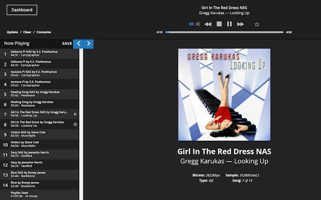Viewport: 321px width, 200px height.
Task: Select track 9 Undun NAS by Steve Cole
Action: pyautogui.click(x=39, y=134)
